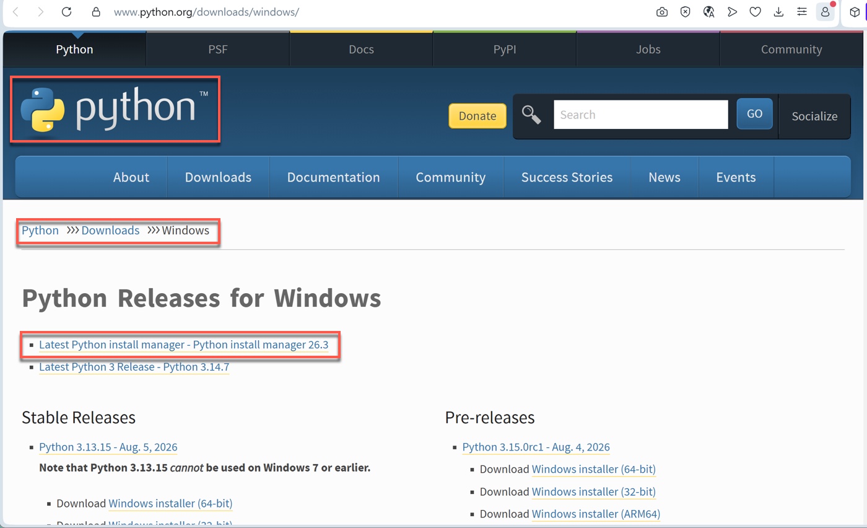Click the heart bookmark icon
Screen dimensions: 867x528
tap(755, 12)
